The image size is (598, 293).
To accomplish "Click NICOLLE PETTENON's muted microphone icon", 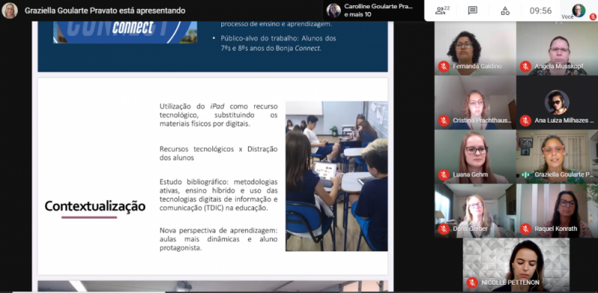I will 472,283.
